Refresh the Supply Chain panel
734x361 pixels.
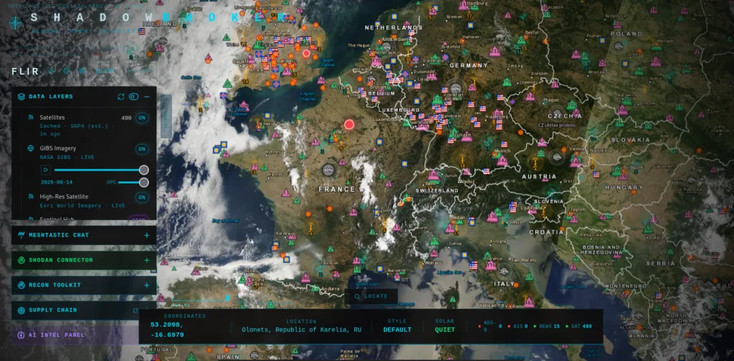[x=135, y=310]
